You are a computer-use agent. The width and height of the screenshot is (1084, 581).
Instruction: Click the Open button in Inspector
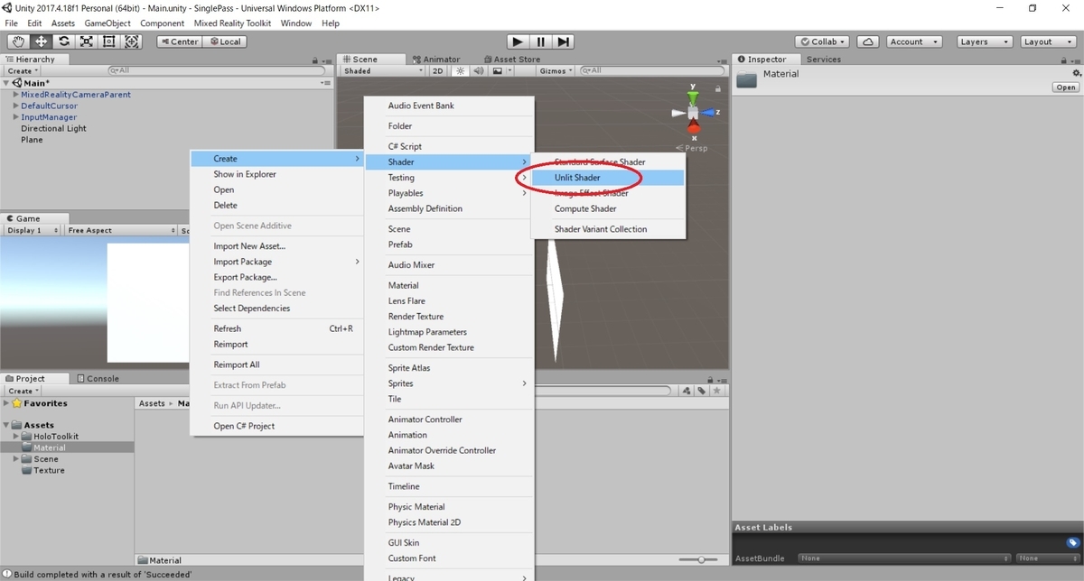point(1066,88)
